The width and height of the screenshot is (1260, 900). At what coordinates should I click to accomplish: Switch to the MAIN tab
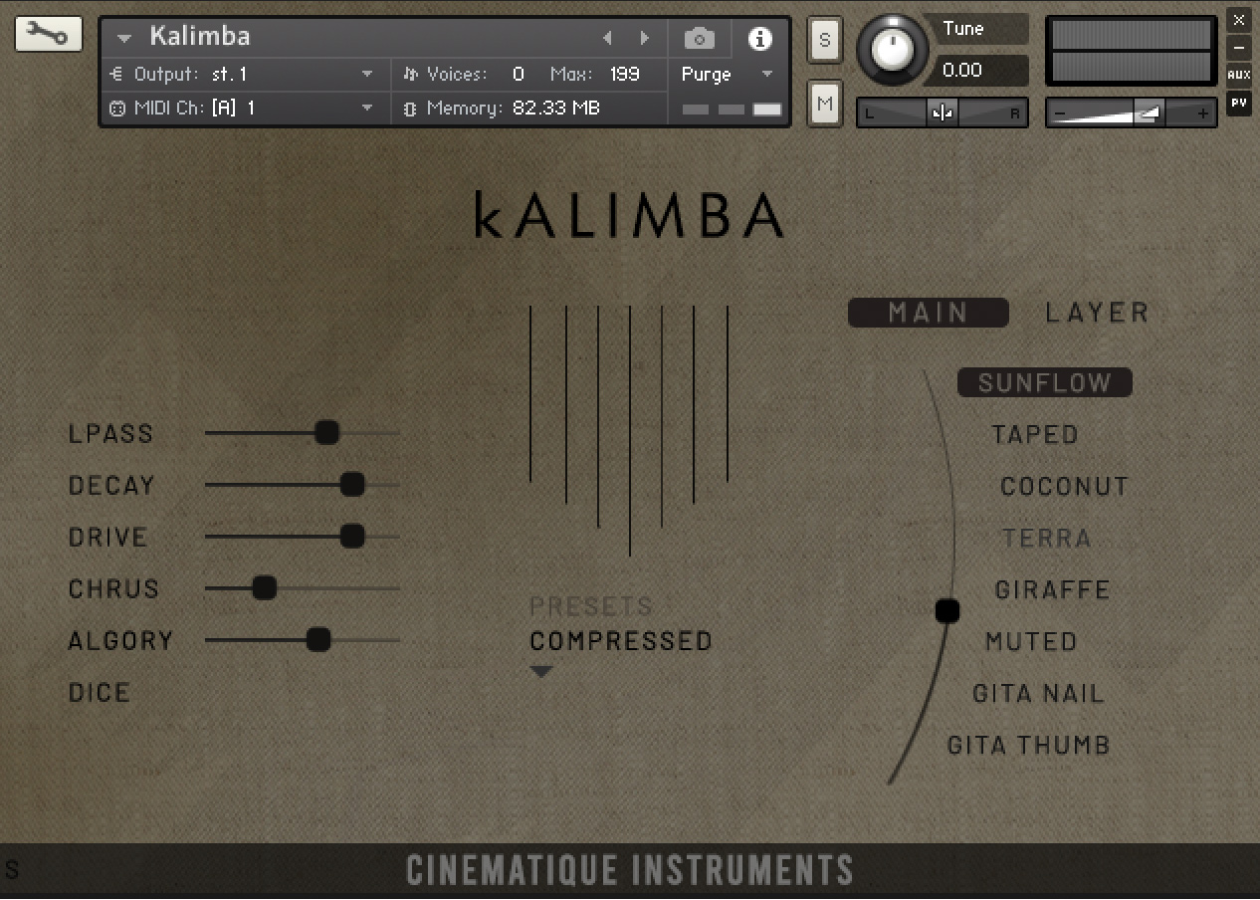pos(928,313)
